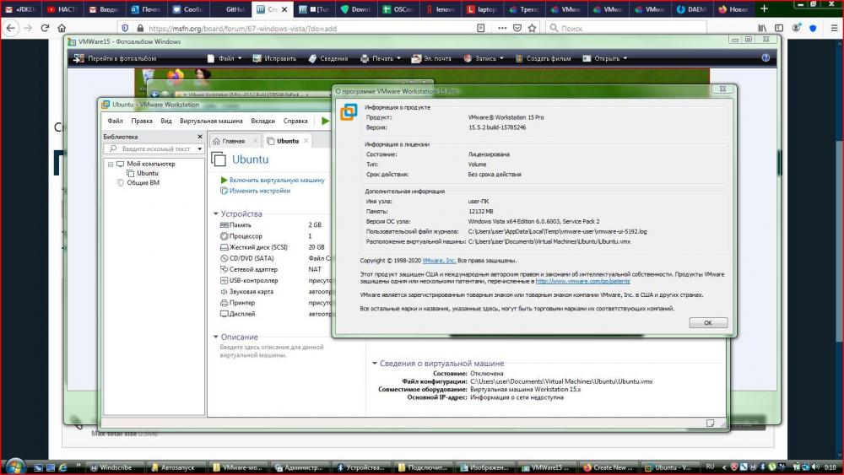Screen dimensions: 844x475
Task: Switch to the Главная tab in VMware
Action: 233,141
